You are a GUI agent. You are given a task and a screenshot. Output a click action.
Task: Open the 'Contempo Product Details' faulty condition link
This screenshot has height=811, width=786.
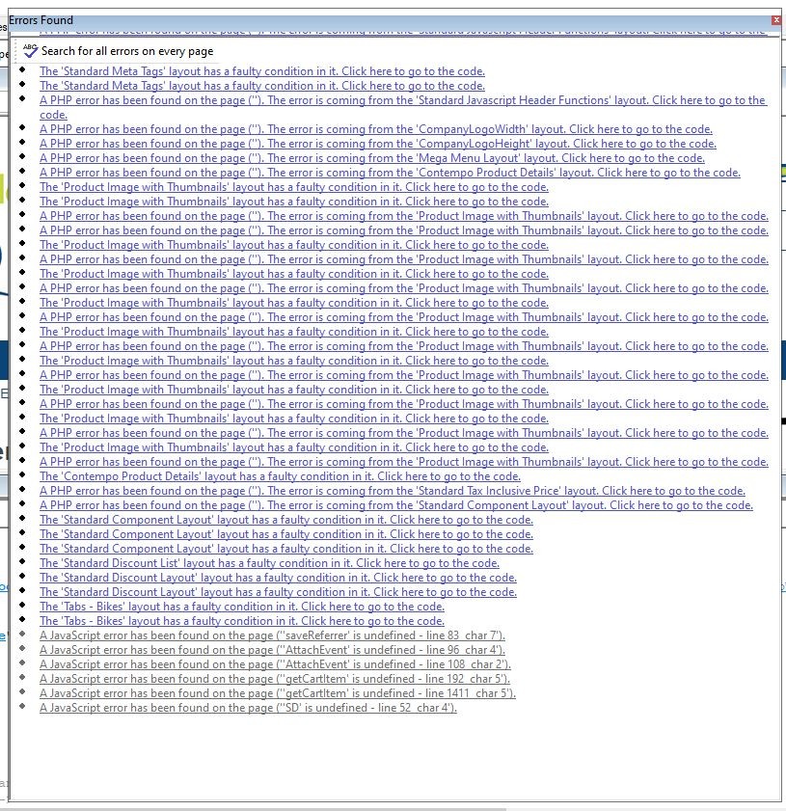[x=281, y=476]
